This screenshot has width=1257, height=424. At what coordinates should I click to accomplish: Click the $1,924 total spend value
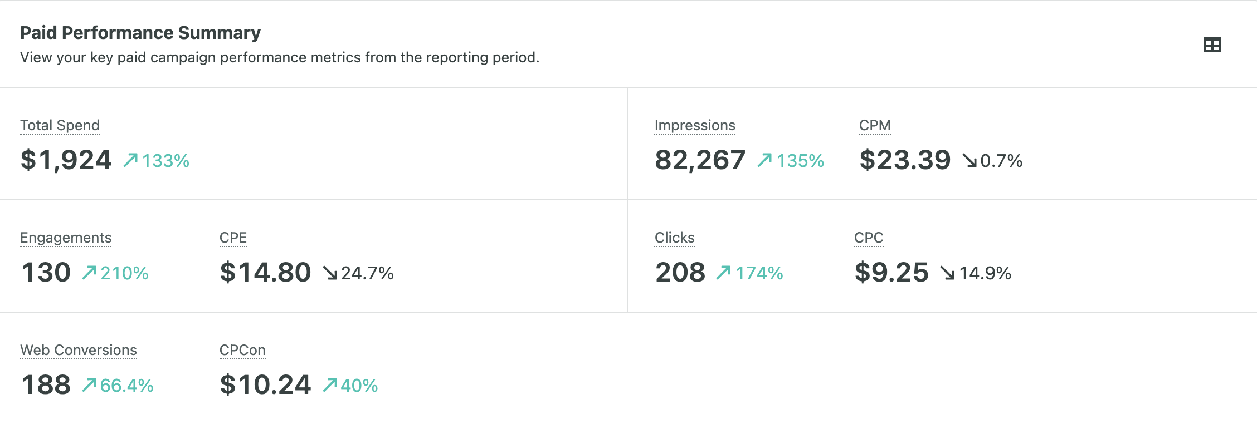66,160
